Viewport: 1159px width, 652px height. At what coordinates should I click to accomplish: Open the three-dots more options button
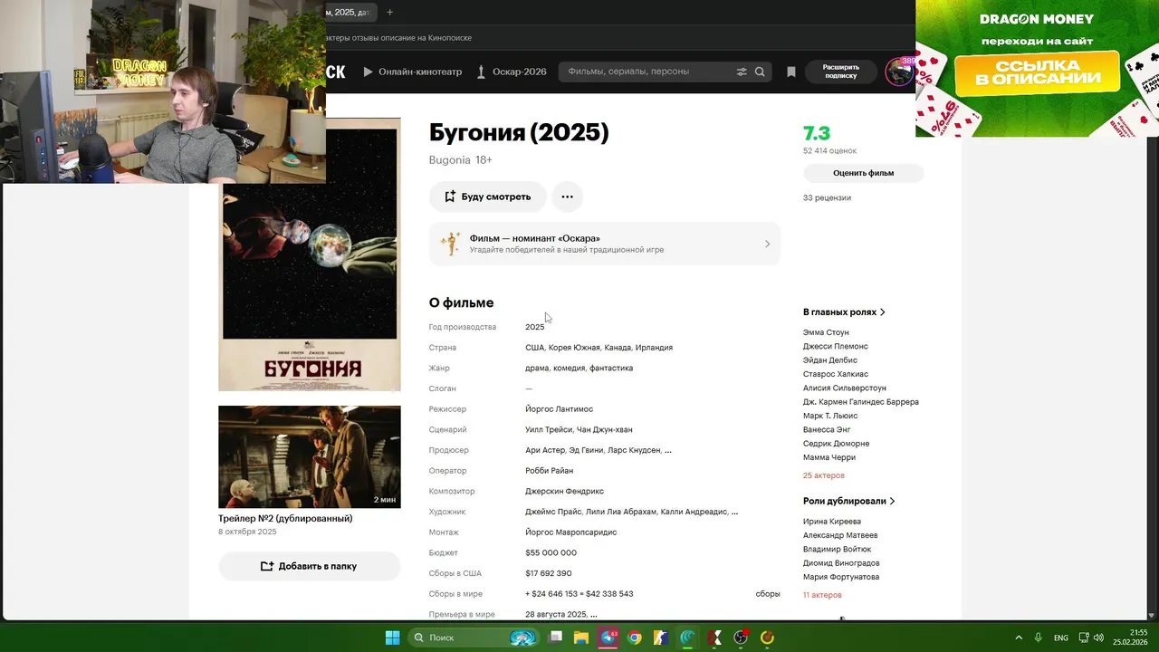pos(567,197)
